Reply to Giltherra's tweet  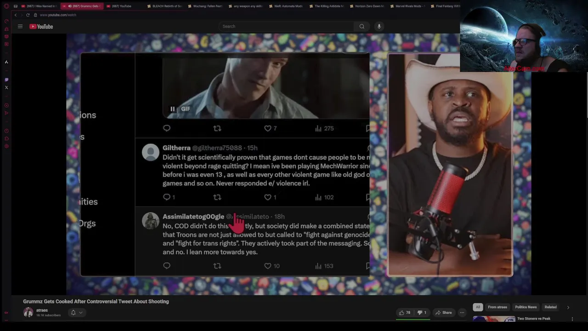[x=169, y=197]
